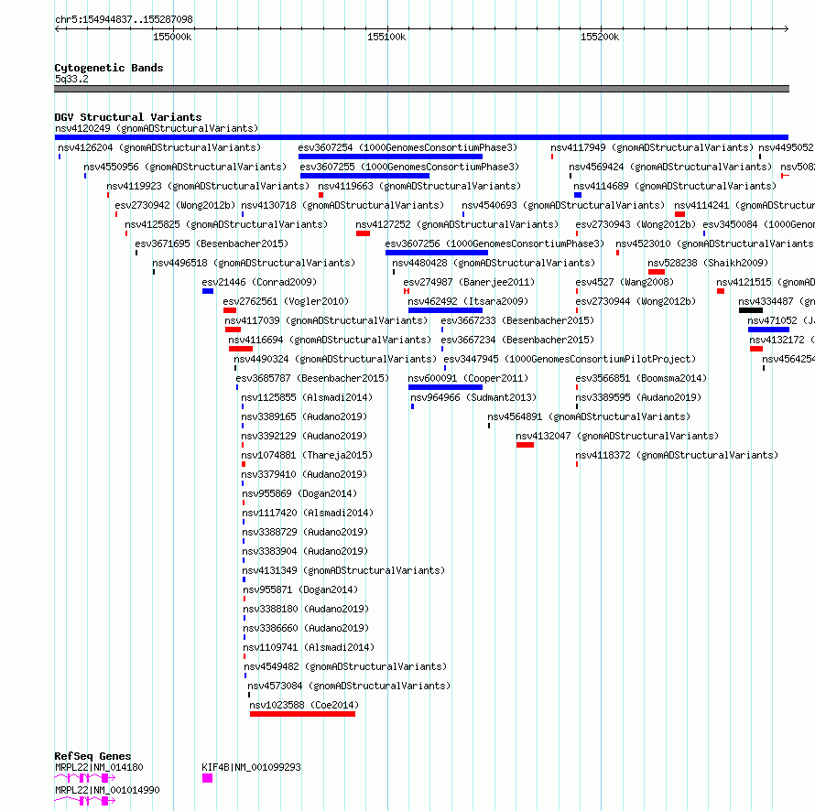
Task: Click the esv3607255 variant label
Action: pos(409,167)
